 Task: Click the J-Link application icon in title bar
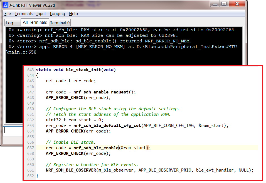[x=5, y=5]
